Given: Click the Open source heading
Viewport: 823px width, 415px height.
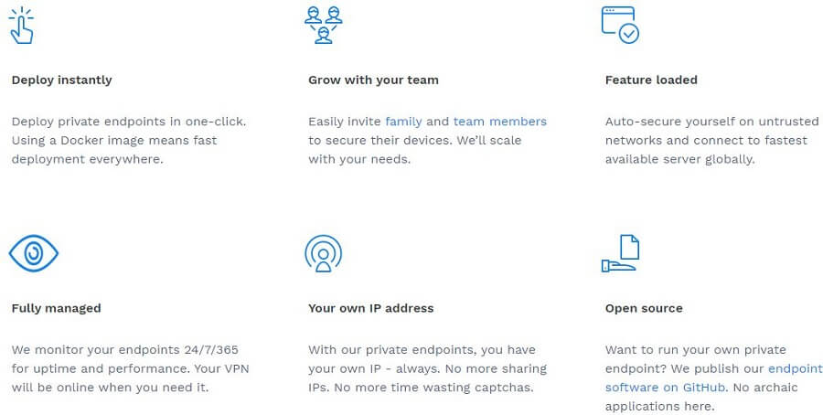Looking at the screenshot, I should (x=644, y=308).
